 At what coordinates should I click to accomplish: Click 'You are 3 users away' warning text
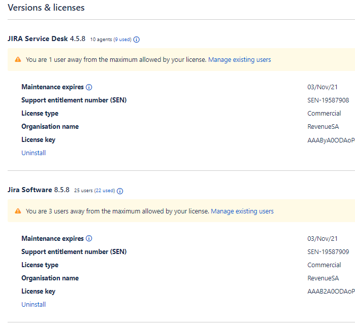117,211
